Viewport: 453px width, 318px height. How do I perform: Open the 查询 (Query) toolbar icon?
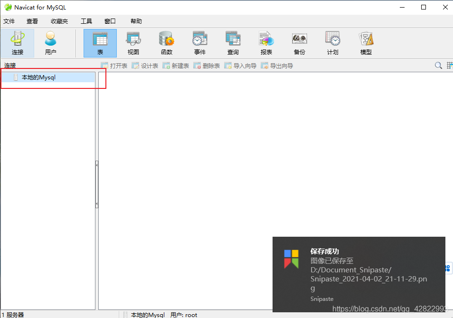(233, 43)
